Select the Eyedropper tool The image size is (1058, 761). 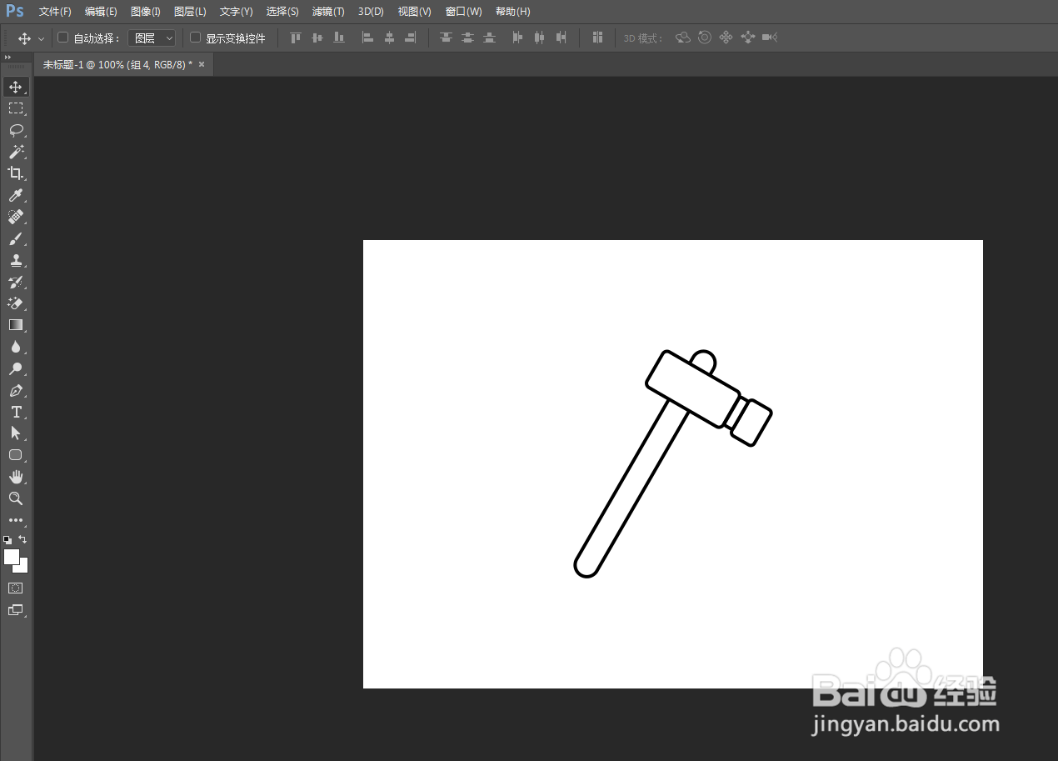click(x=16, y=195)
